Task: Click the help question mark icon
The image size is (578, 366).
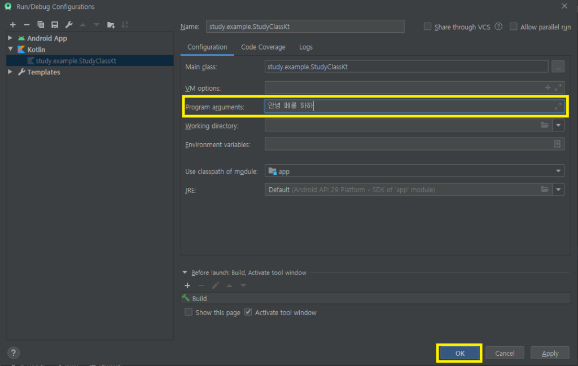Action: tap(14, 353)
